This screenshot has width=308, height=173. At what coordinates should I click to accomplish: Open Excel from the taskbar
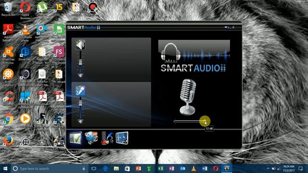coord(160,169)
